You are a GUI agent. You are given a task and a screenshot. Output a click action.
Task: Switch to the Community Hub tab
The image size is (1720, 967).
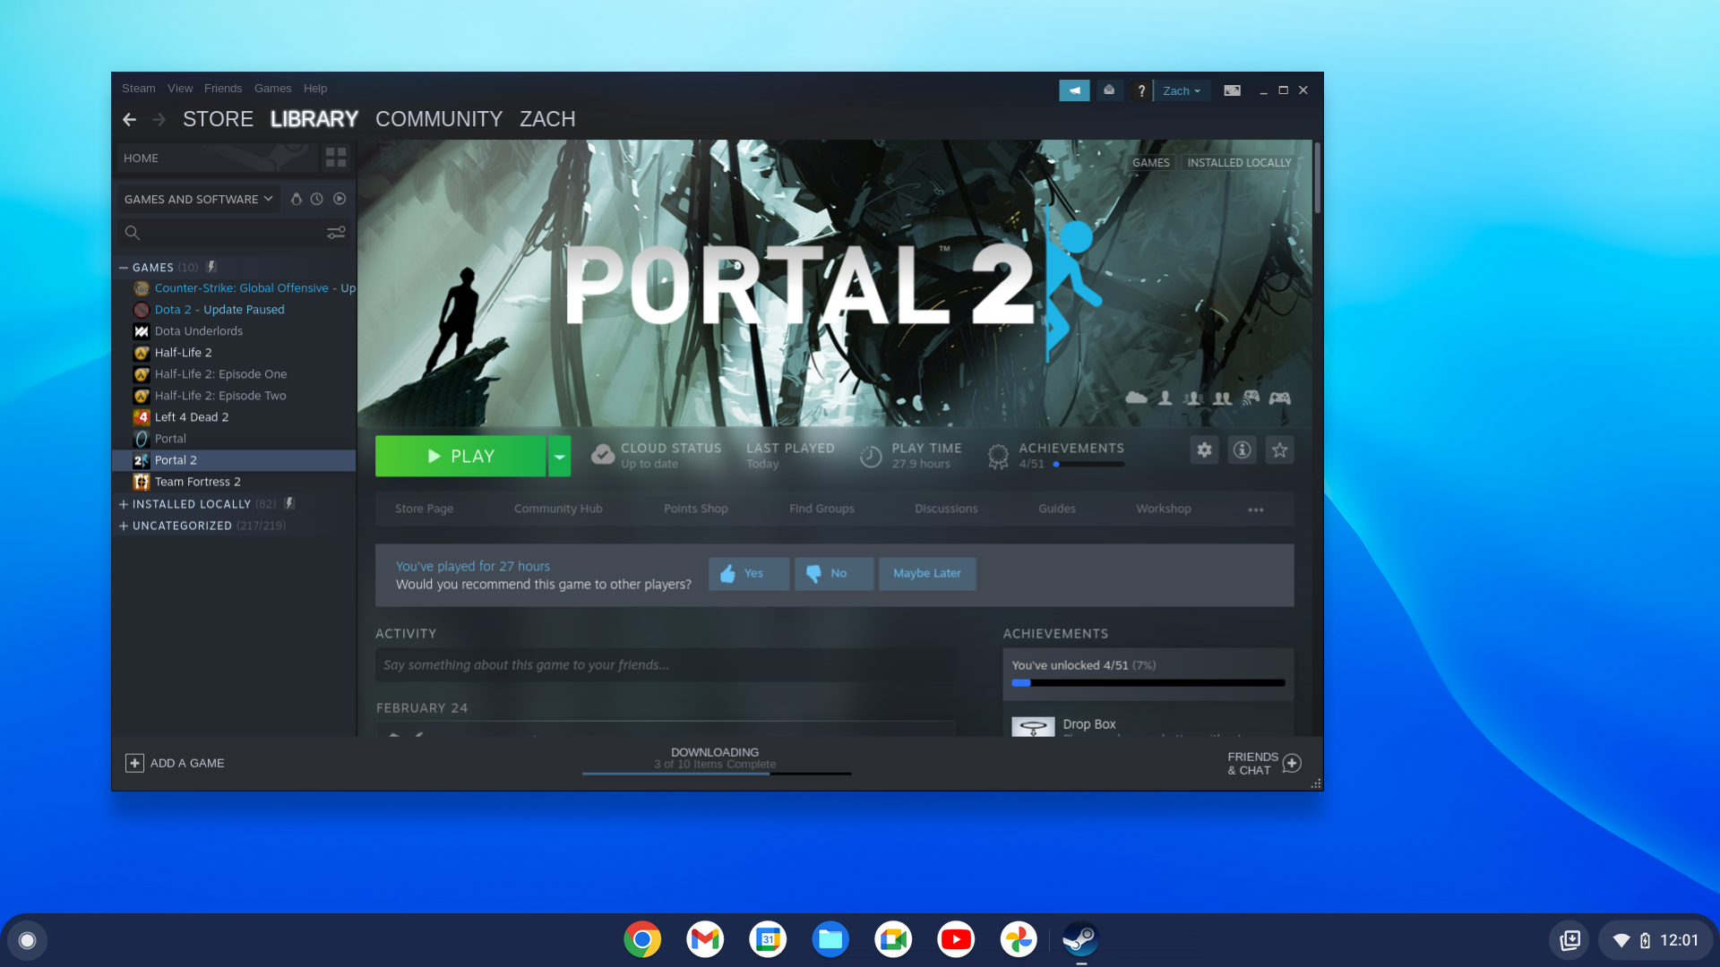557,508
